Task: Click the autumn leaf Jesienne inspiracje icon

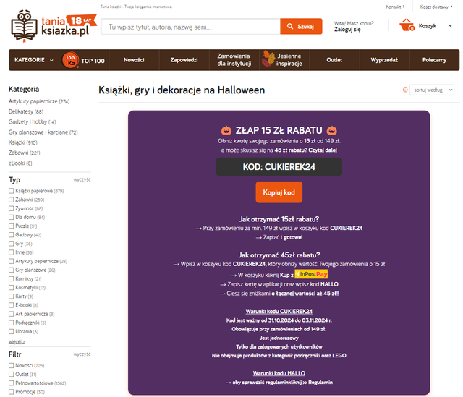Action: click(266, 60)
